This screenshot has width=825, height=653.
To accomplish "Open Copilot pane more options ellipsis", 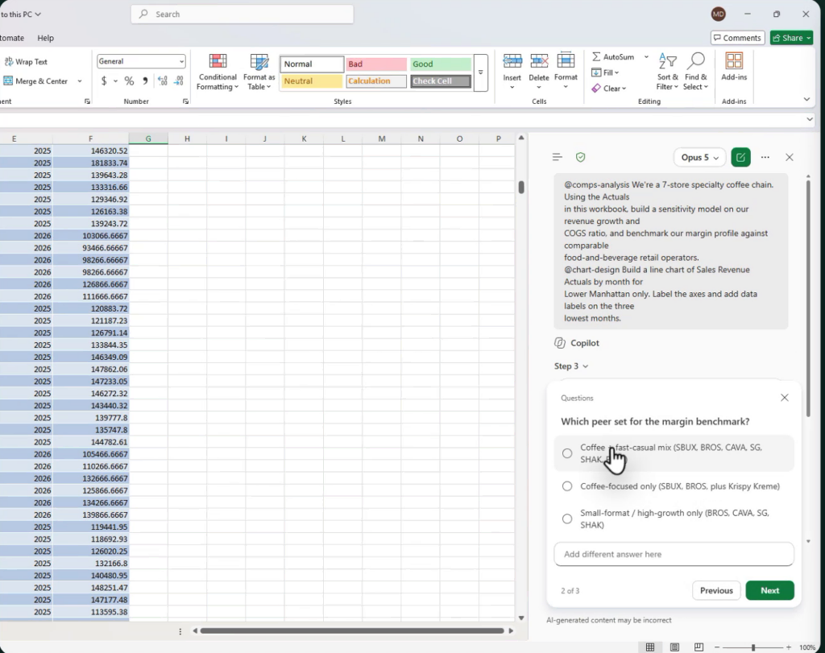I will click(765, 157).
